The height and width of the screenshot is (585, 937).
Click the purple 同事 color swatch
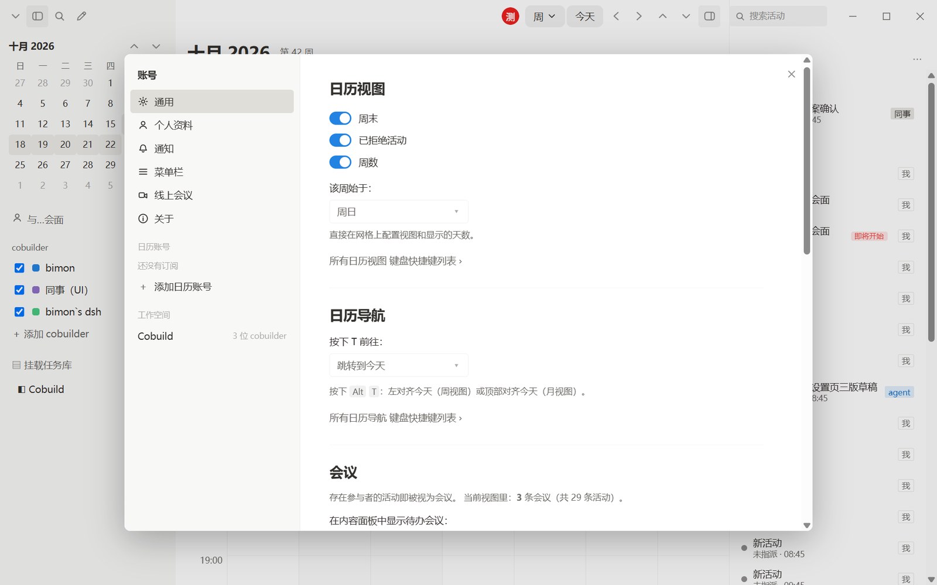(x=36, y=290)
